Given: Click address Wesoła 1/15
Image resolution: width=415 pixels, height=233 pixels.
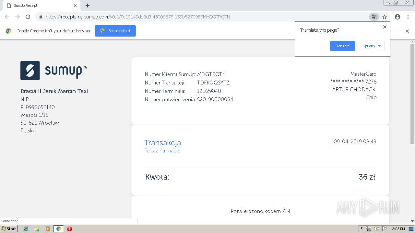Looking at the screenshot, I should [34, 115].
